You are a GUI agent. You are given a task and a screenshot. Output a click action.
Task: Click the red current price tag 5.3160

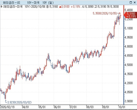pos(130,15)
